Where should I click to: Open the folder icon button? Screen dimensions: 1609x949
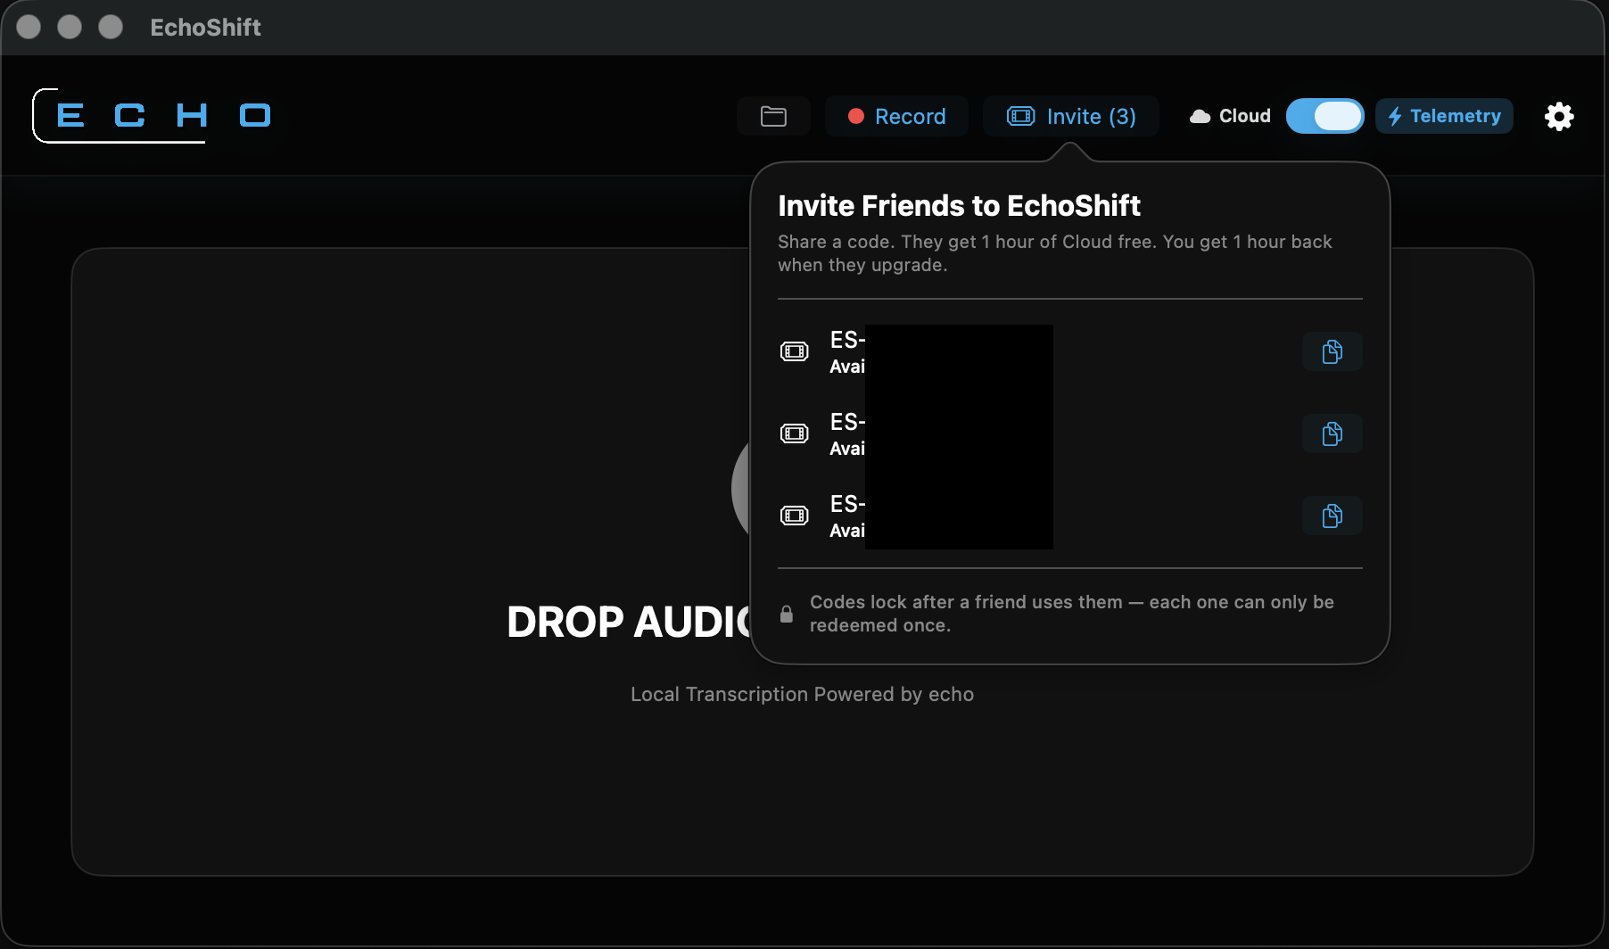(773, 116)
